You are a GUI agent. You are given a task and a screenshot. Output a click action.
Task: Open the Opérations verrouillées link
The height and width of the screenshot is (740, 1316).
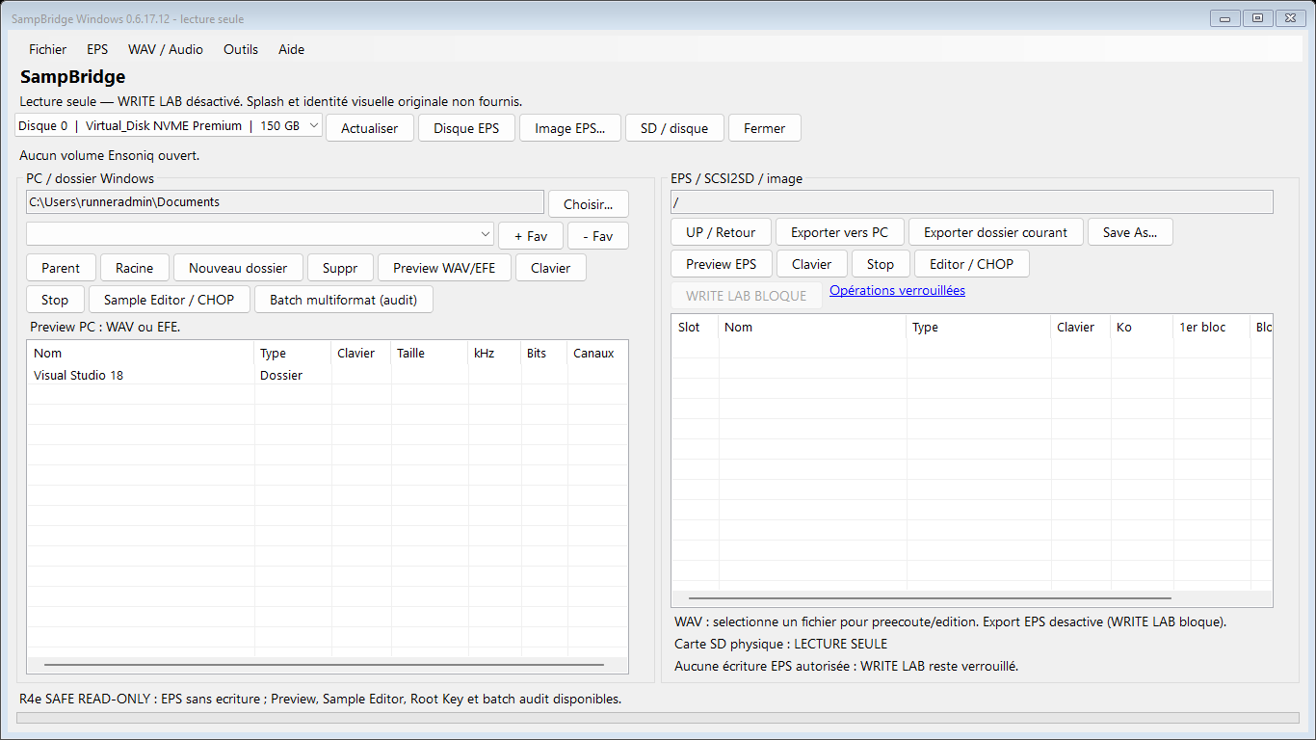tap(897, 290)
